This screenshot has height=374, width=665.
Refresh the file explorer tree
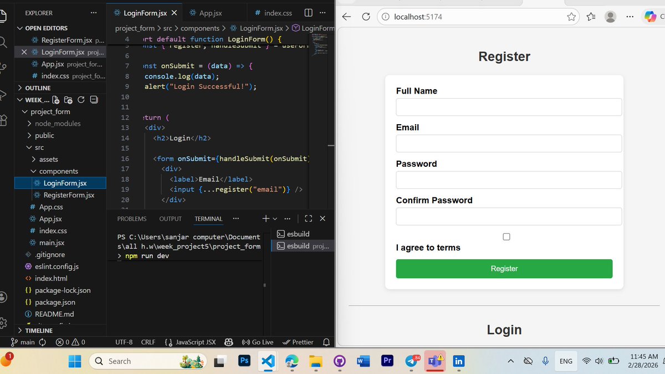[81, 100]
